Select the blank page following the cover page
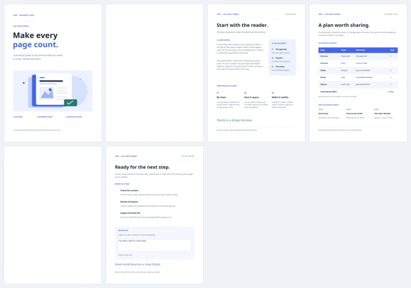The height and width of the screenshot is (288, 411). click(155, 73)
